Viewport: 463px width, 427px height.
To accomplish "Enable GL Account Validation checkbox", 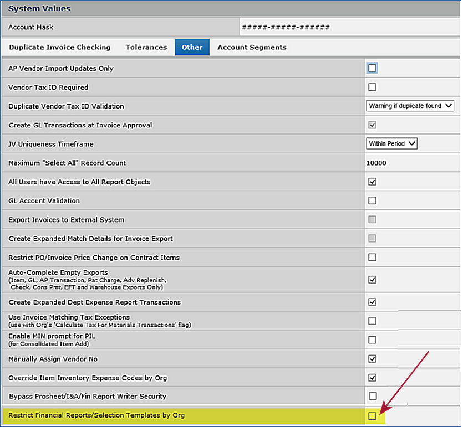I will click(x=372, y=200).
